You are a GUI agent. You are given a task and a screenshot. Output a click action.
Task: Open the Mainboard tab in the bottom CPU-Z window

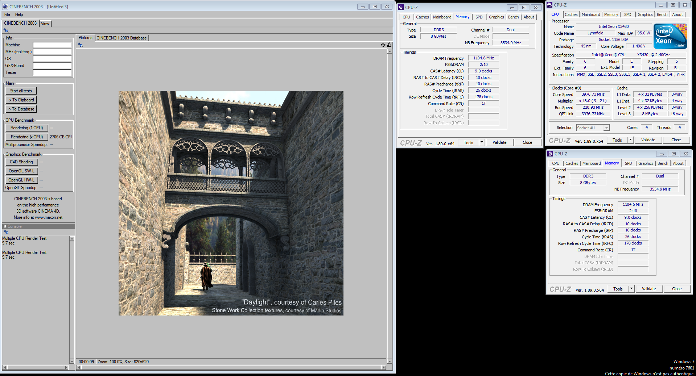point(592,163)
